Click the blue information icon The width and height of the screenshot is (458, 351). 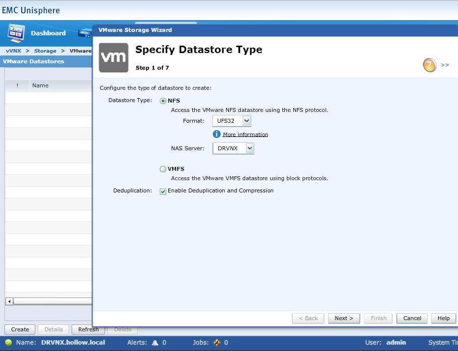click(217, 134)
